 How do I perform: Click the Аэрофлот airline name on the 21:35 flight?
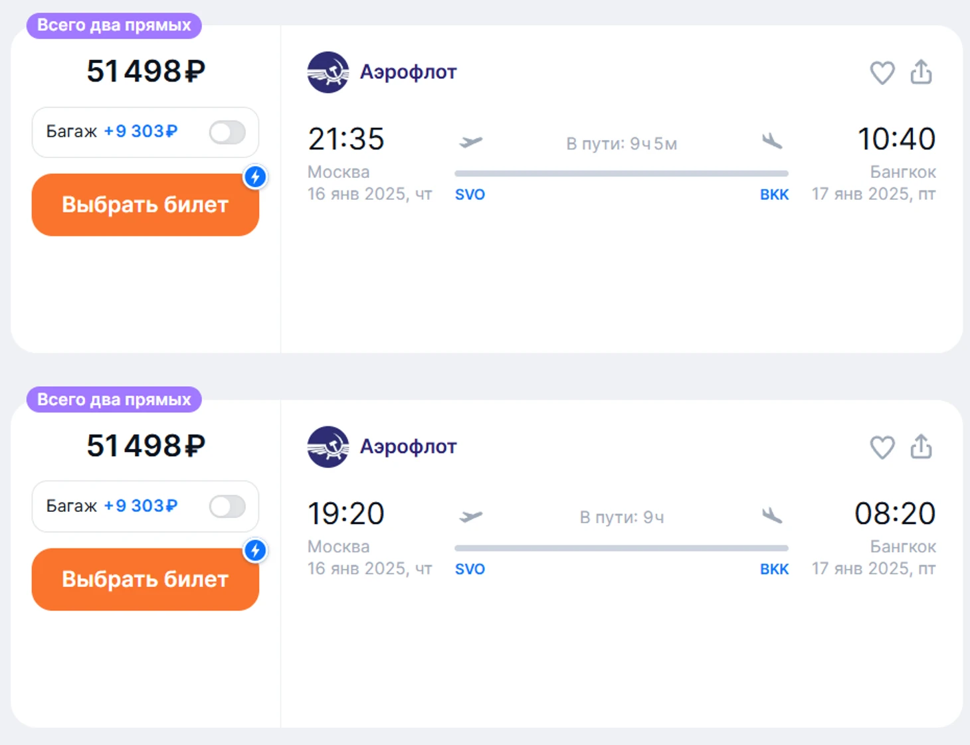pos(408,72)
